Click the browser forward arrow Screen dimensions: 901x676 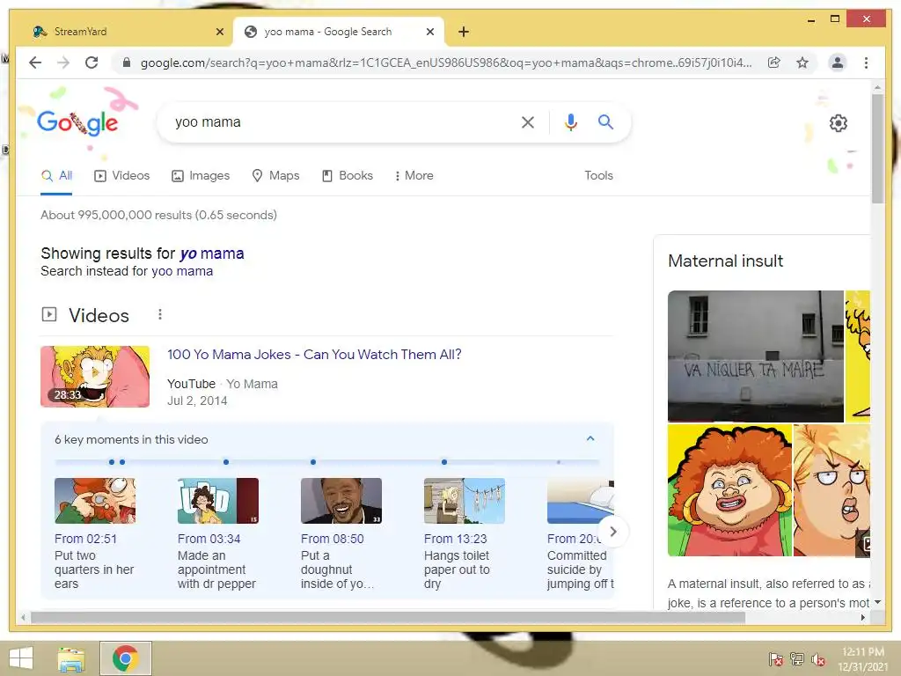tap(63, 62)
